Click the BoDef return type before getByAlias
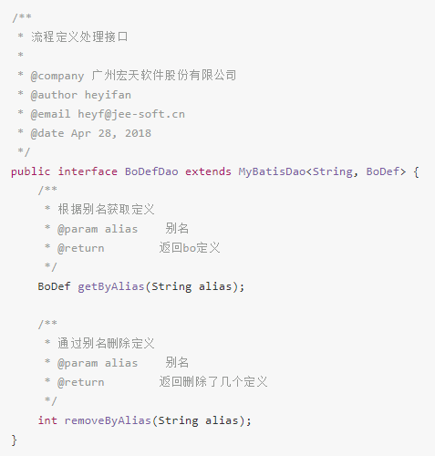The image size is (435, 456). click(x=54, y=286)
